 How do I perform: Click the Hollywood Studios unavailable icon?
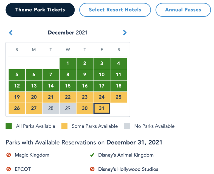pos(92,169)
